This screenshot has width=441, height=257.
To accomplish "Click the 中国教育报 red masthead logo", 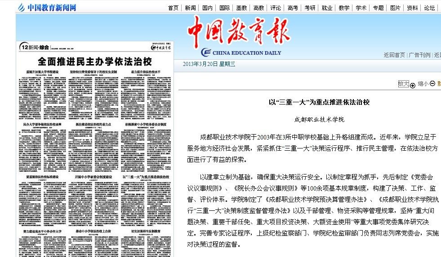I will click(238, 31).
